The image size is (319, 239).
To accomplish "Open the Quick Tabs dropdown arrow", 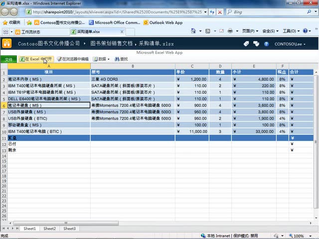I will coord(11,32).
